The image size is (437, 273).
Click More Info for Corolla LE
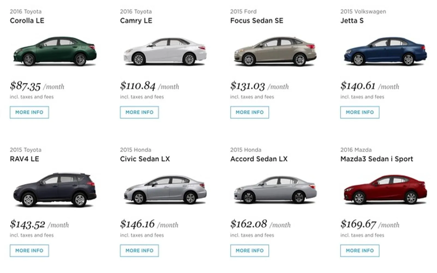[x=29, y=112]
